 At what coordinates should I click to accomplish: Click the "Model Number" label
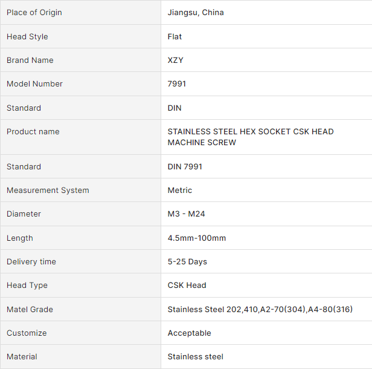pos(34,83)
